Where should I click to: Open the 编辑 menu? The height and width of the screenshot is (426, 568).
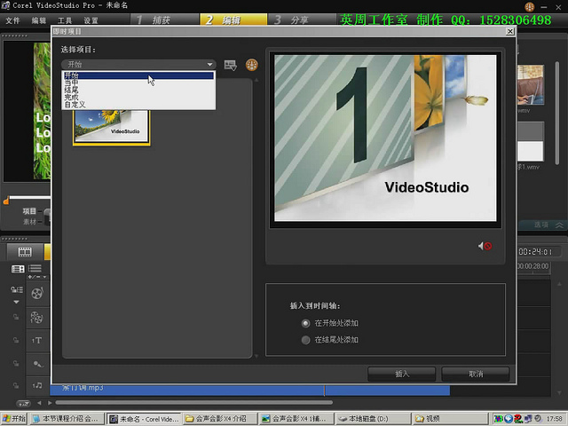[39, 20]
